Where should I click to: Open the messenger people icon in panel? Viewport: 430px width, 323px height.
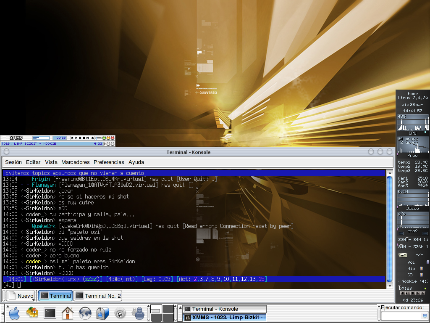[x=138, y=313]
